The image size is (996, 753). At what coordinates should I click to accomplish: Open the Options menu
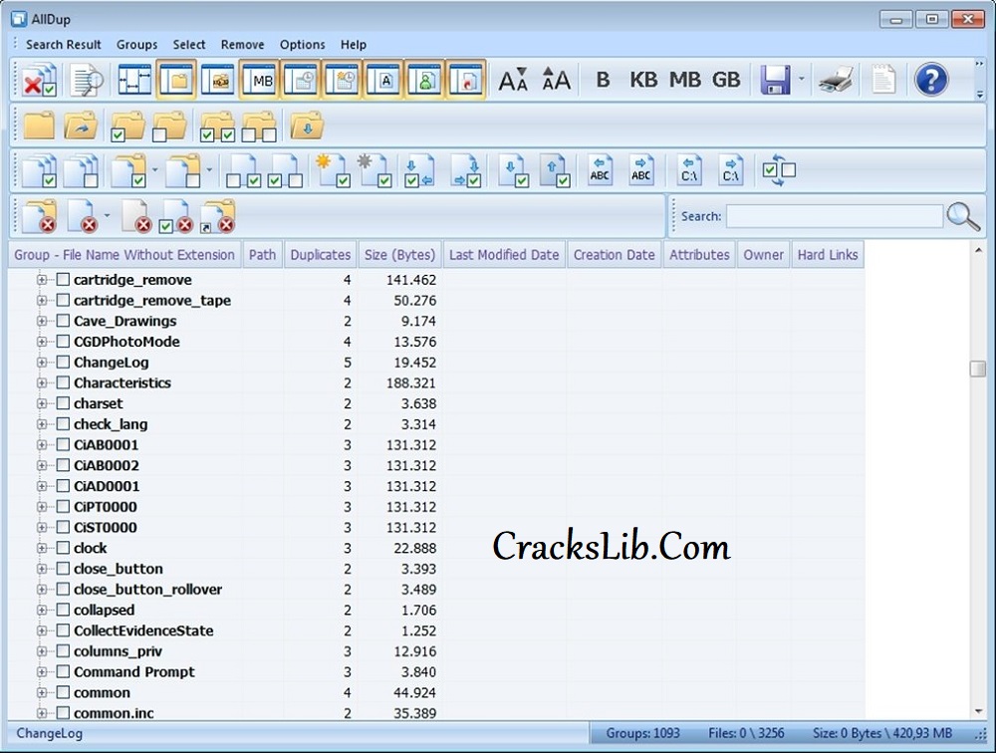pyautogui.click(x=303, y=45)
